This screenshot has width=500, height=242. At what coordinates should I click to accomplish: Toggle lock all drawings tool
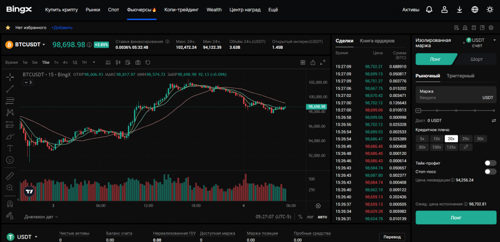click(10, 216)
